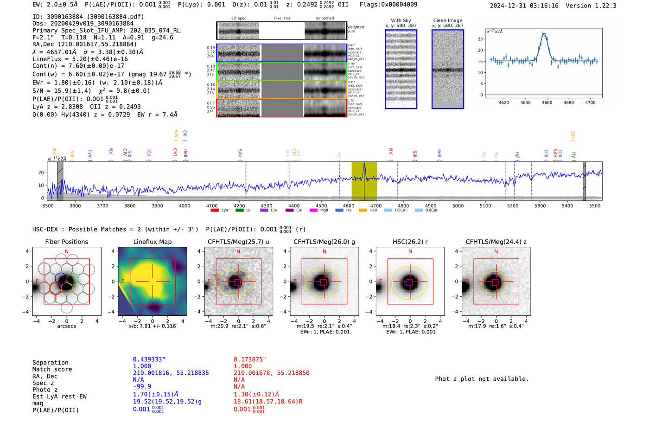Select the blue Hγ legend swatch

(339, 210)
